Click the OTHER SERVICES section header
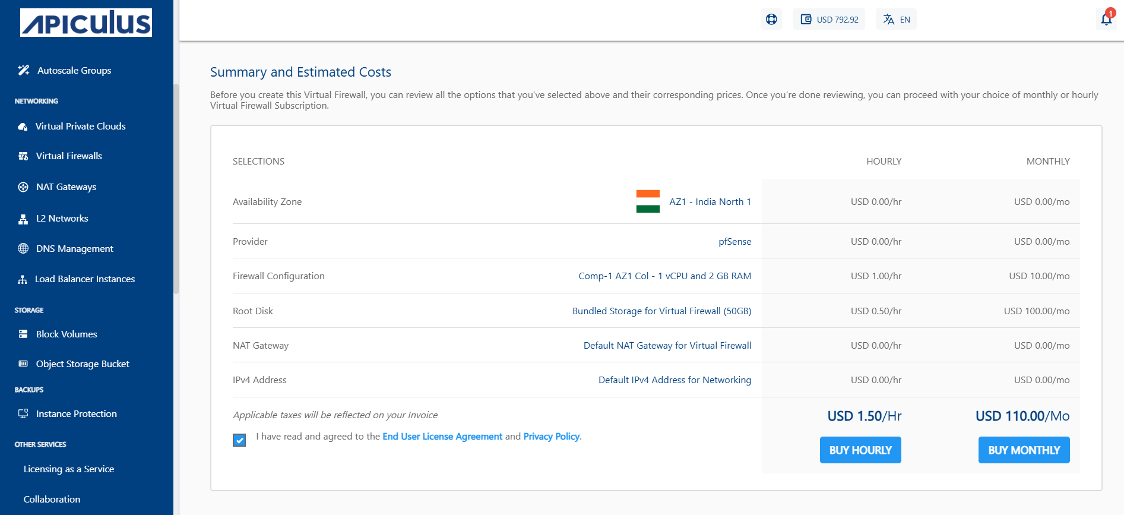The height and width of the screenshot is (515, 1124). (x=40, y=445)
